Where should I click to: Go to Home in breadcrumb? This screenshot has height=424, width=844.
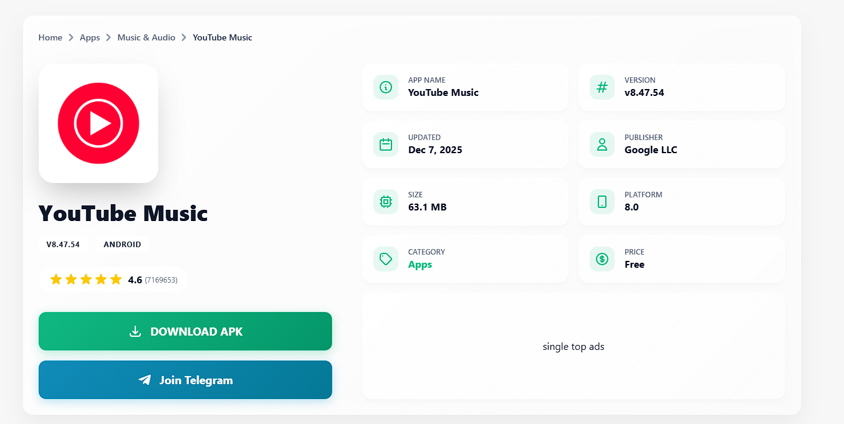[50, 37]
